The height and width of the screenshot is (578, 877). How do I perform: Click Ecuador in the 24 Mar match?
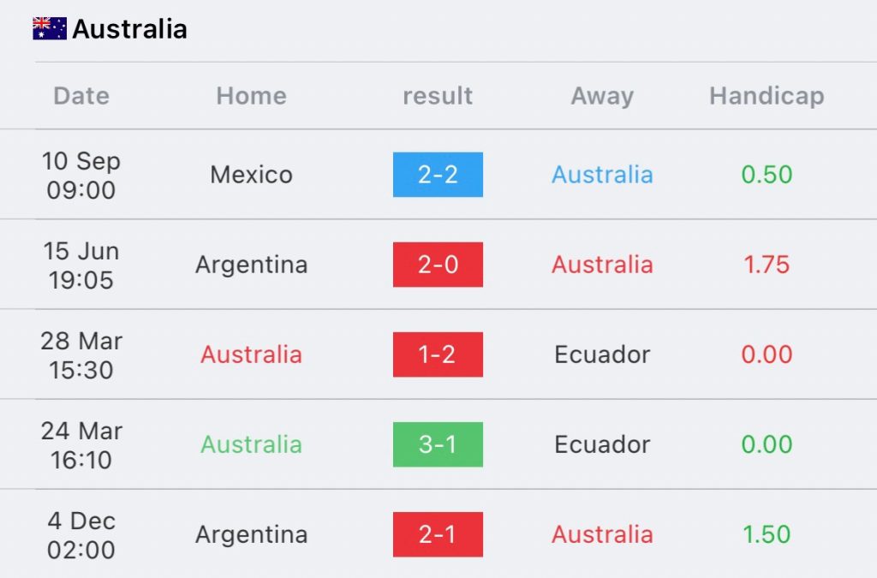tap(602, 444)
